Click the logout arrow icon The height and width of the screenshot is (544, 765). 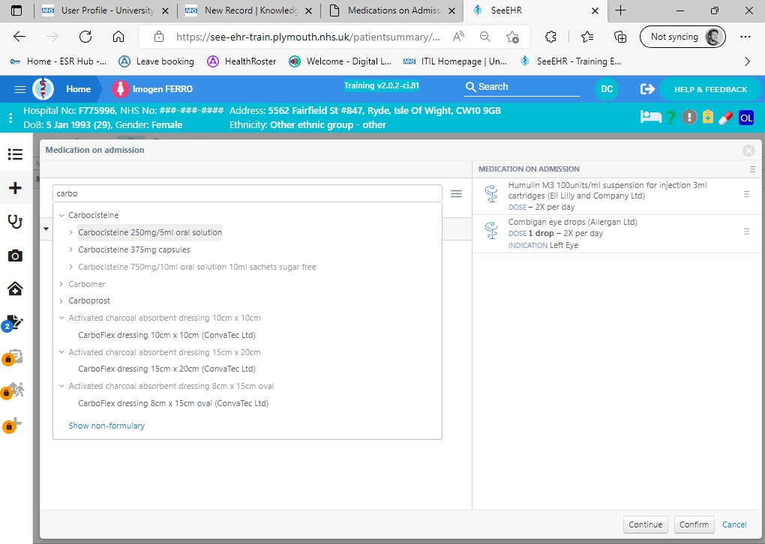pos(647,88)
